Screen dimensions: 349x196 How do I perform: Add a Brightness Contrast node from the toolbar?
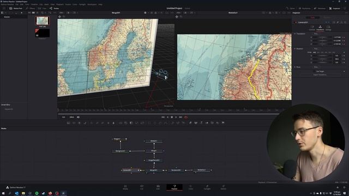(x=108, y=123)
